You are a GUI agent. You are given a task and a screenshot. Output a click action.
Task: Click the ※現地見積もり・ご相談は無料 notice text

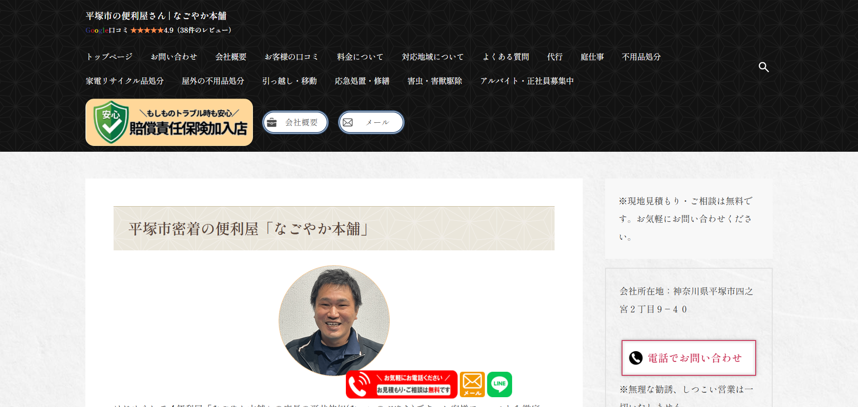(686, 219)
